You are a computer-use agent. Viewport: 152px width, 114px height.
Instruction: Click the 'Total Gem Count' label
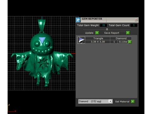[x=119, y=25]
